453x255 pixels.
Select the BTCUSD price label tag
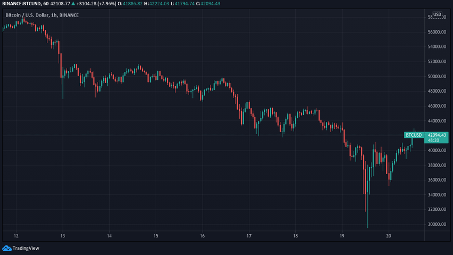414,135
